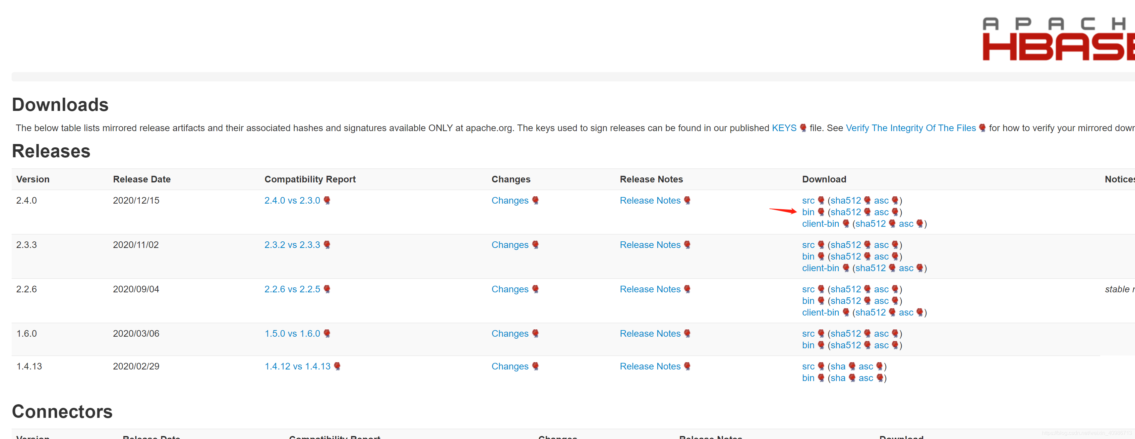Download the src package for 1.4.13
1135x439 pixels.
point(808,366)
